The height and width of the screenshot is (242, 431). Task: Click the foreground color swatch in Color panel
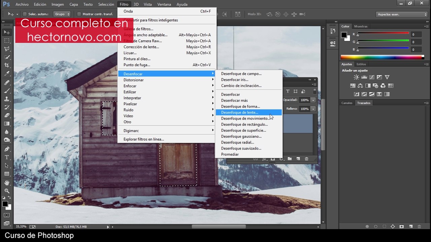pyautogui.click(x=344, y=35)
